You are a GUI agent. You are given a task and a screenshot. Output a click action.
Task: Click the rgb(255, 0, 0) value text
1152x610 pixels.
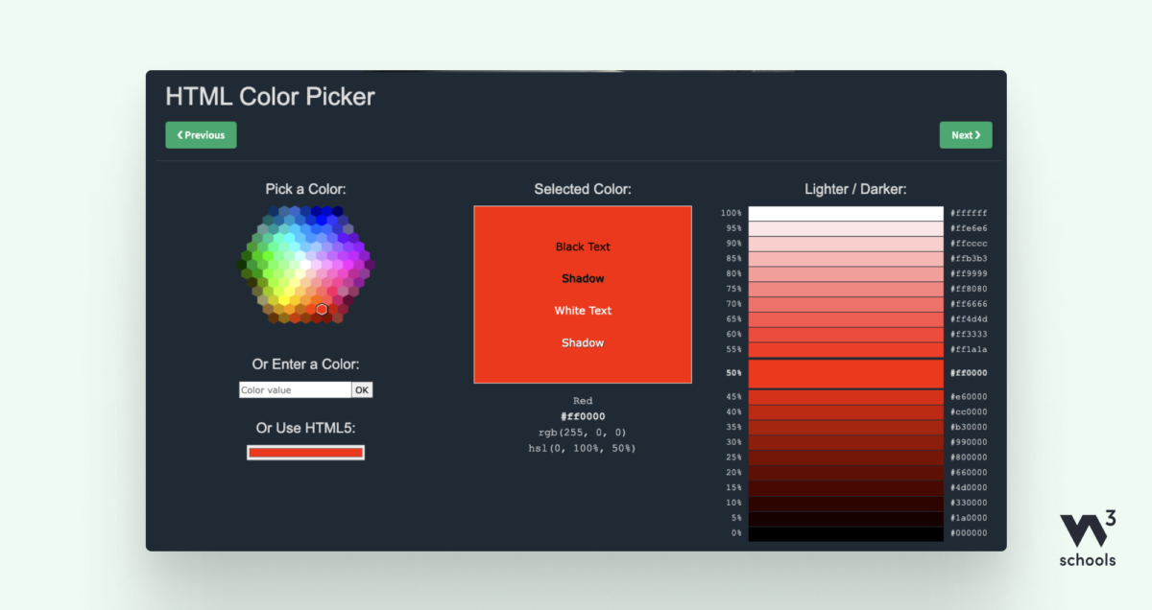coord(582,432)
